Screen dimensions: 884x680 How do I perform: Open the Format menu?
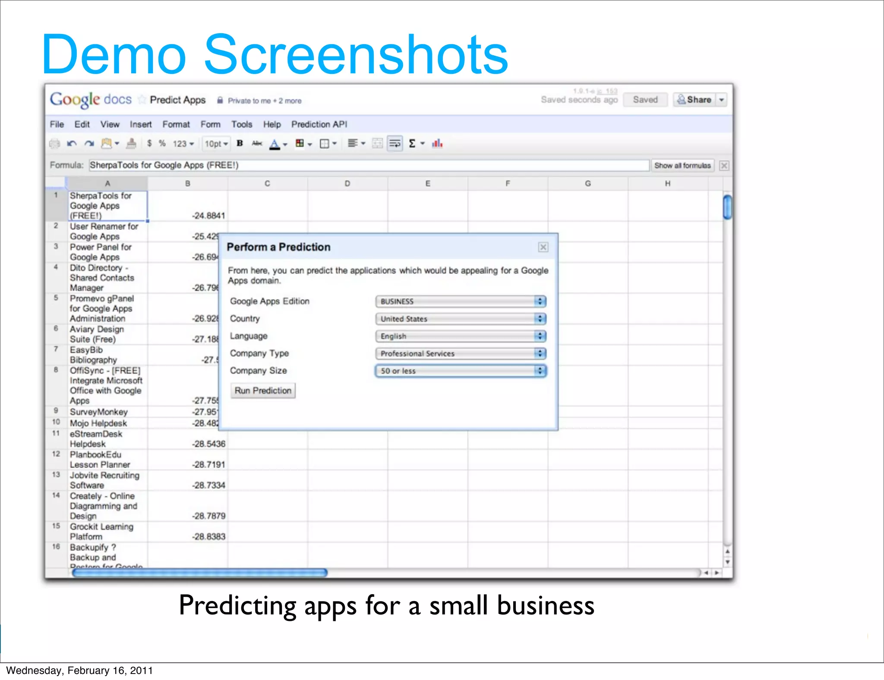(x=176, y=124)
